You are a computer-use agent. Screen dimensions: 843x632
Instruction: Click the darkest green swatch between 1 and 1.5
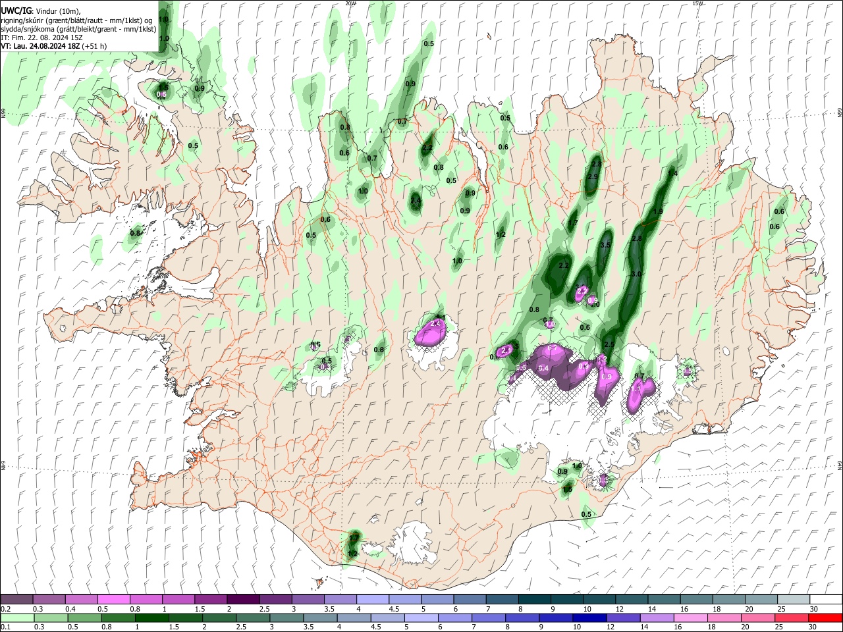point(153,618)
